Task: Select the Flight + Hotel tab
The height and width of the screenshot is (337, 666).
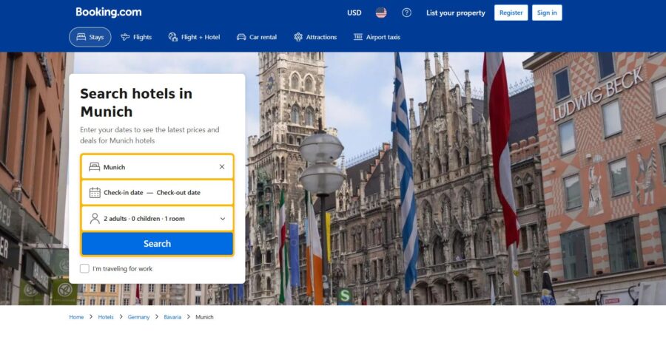Action: click(194, 37)
